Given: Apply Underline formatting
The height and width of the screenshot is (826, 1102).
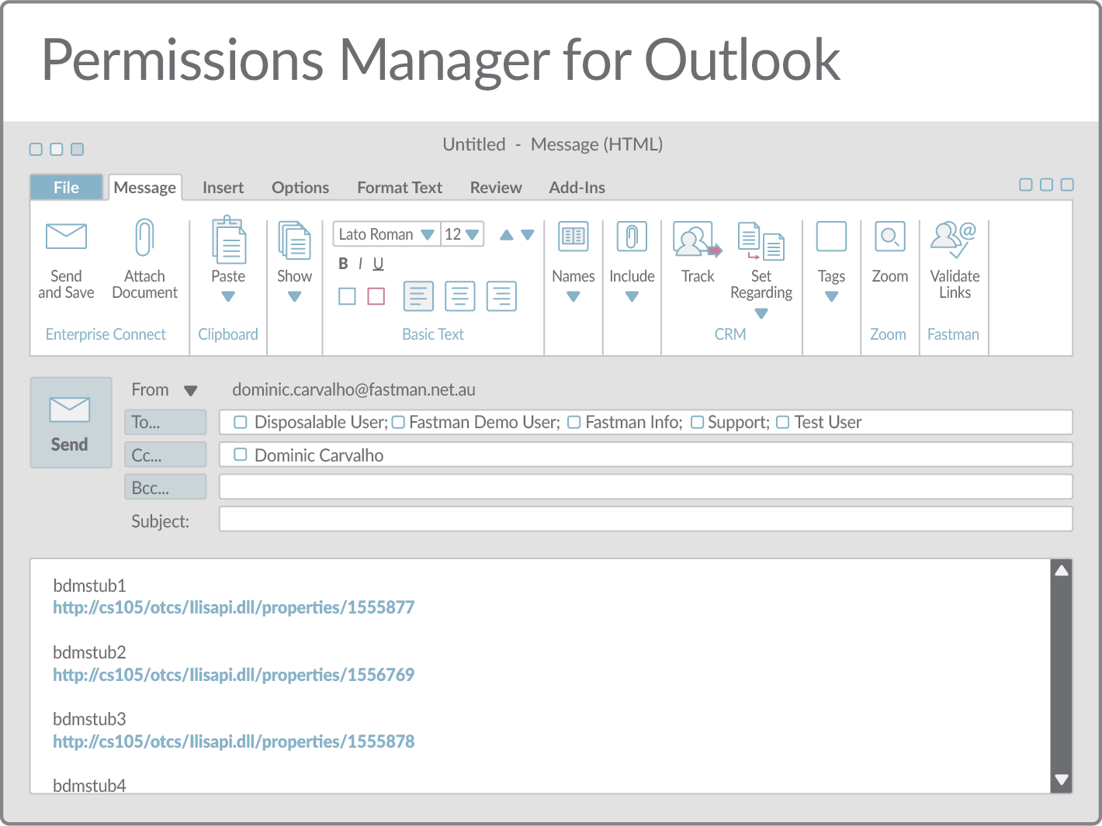Looking at the screenshot, I should click(x=378, y=264).
